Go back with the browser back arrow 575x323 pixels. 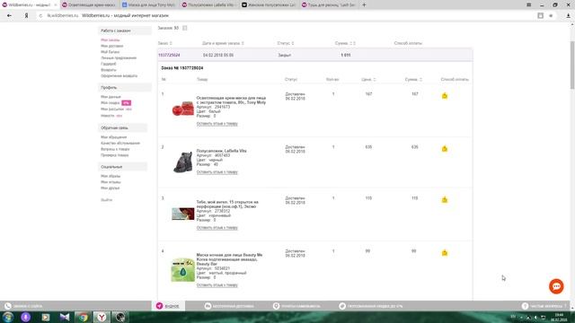click(x=9, y=16)
